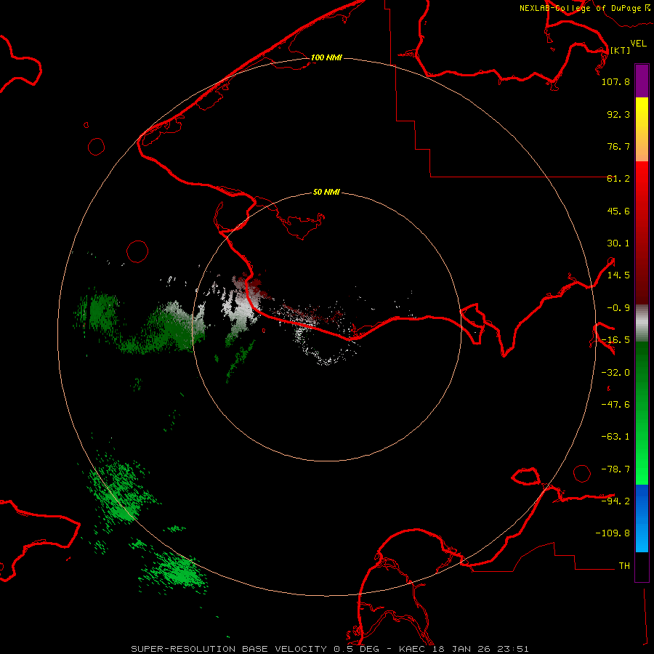
Task: Select the 50 NMI range ring label
Action: tap(326, 192)
